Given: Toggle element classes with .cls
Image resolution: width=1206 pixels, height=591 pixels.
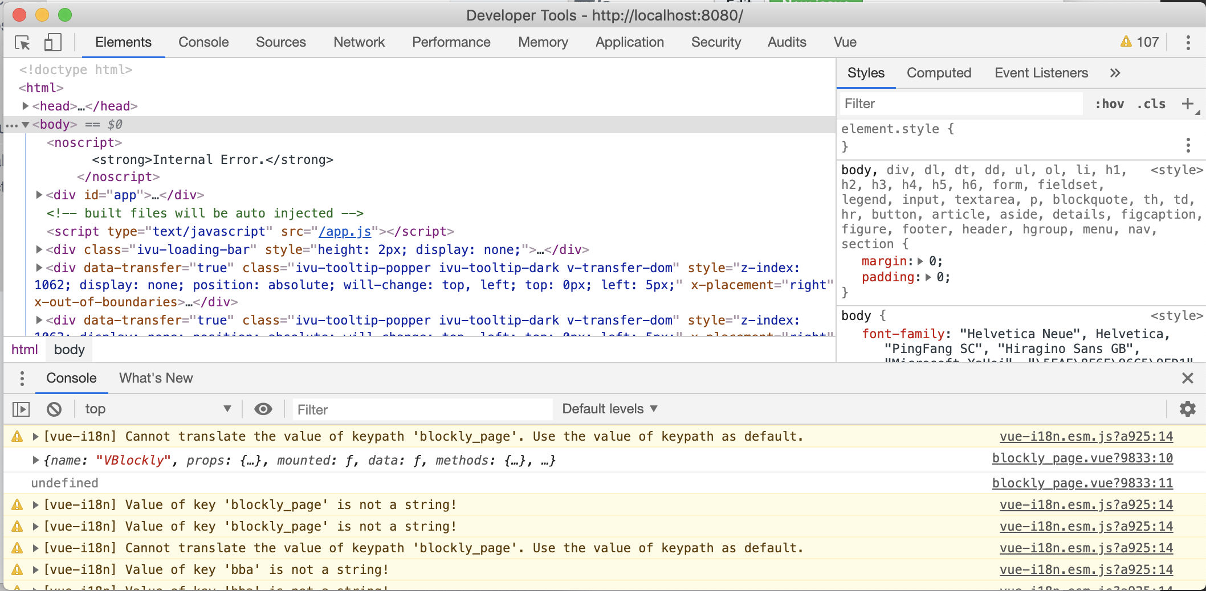Looking at the screenshot, I should coord(1151,104).
